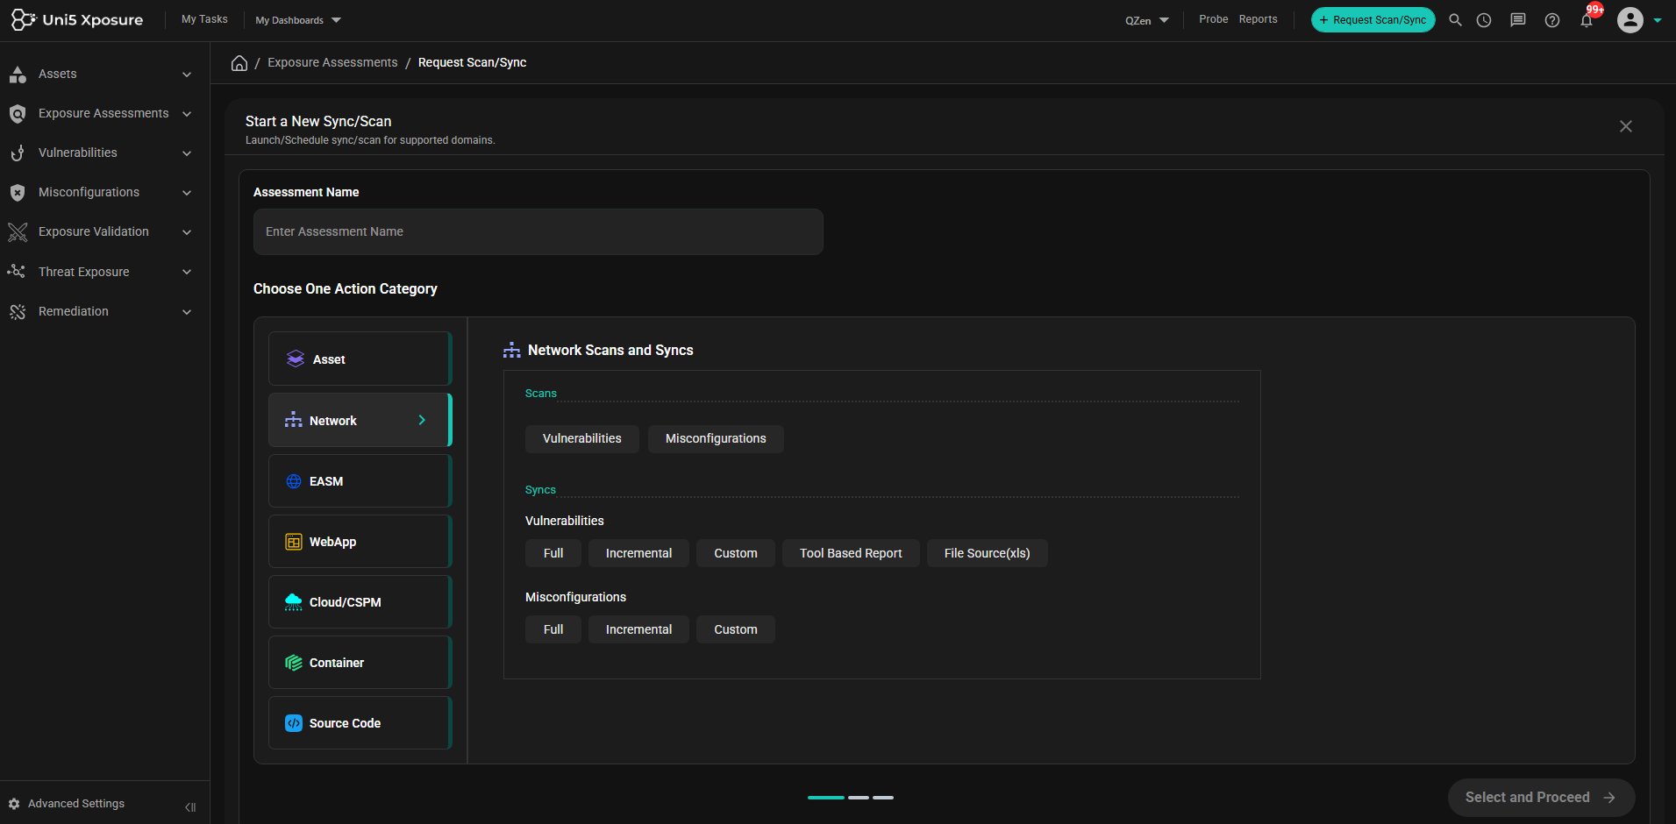Image resolution: width=1676 pixels, height=824 pixels.
Task: Open the history clock icon
Action: (1484, 20)
